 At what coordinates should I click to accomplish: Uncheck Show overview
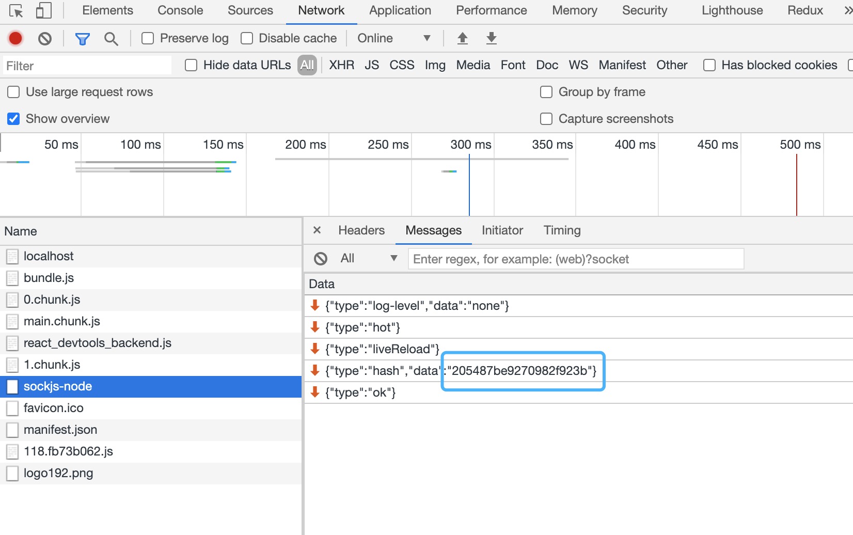13,119
